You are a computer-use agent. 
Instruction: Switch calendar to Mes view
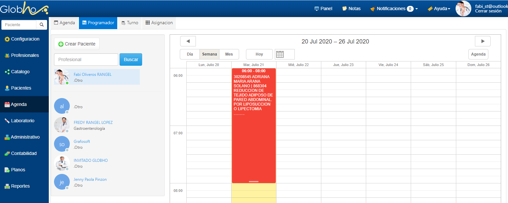229,54
